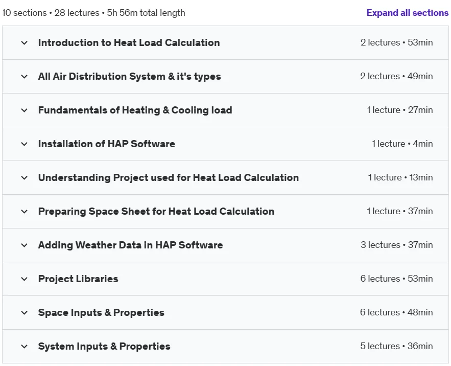The width and height of the screenshot is (451, 366).
Task: Expand Space Inputs & Properties chevron
Action: [x=25, y=312]
